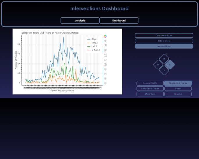The height and width of the screenshot is (159, 199).
Task: Toggle the topmost Hover tool icon
Action: 105,69
